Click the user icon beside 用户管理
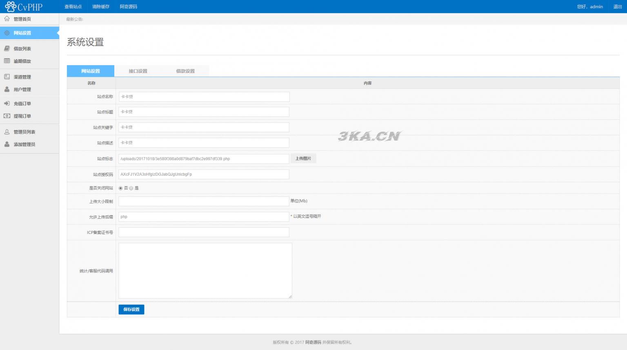 coord(7,89)
